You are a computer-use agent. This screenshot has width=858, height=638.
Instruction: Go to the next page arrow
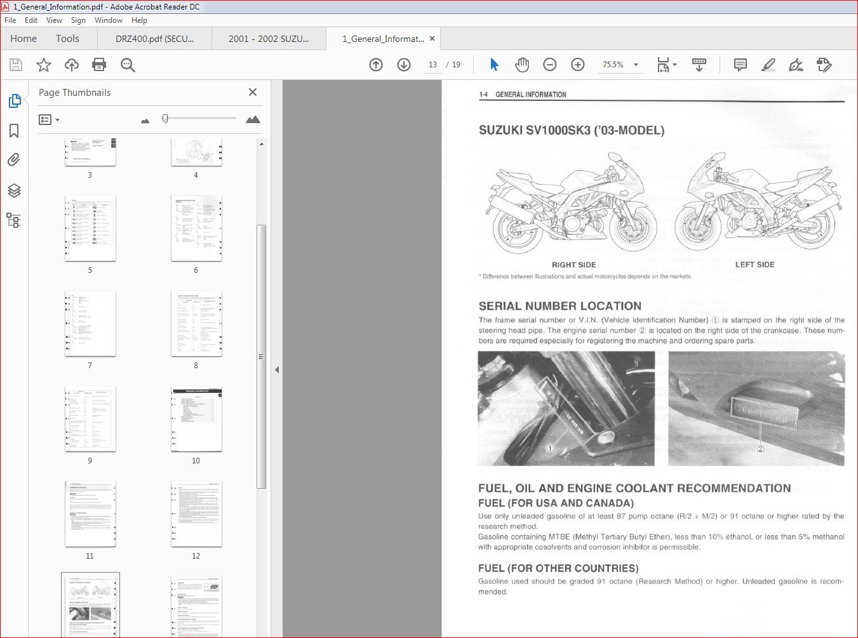pyautogui.click(x=404, y=65)
